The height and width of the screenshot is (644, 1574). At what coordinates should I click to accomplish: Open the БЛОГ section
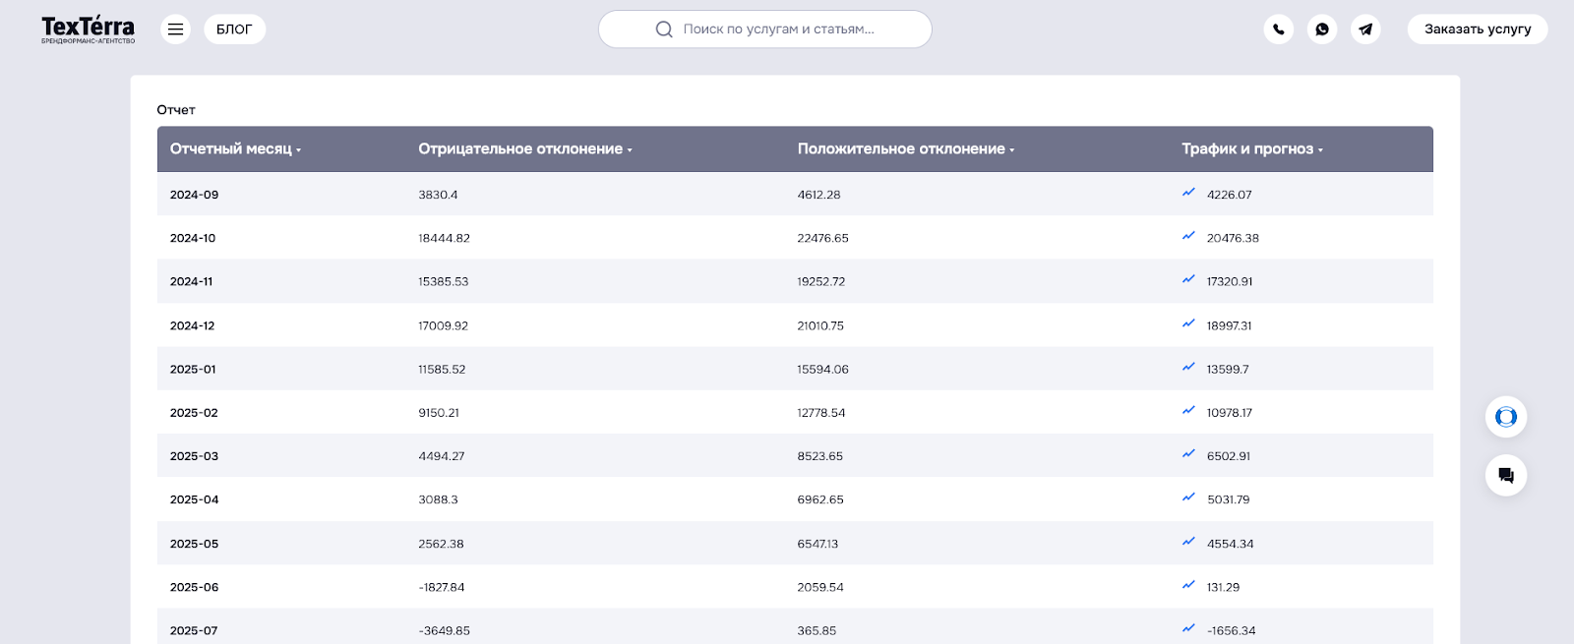pyautogui.click(x=234, y=29)
